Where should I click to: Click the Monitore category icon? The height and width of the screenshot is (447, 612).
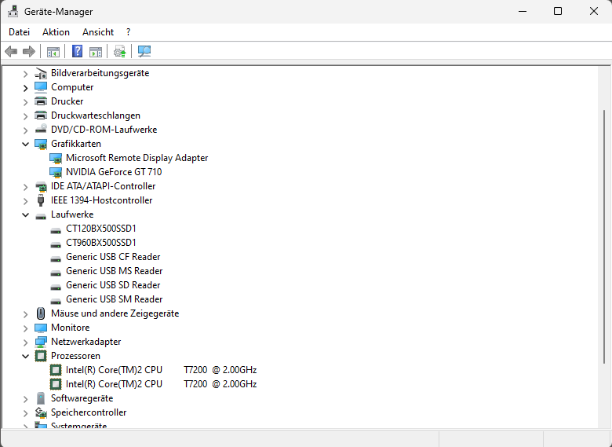coord(41,328)
